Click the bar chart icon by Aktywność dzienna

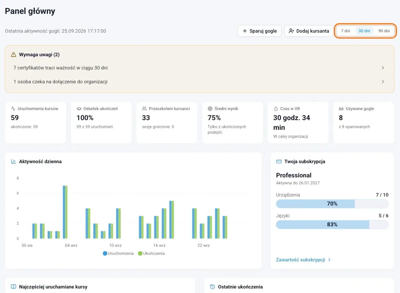click(14, 161)
